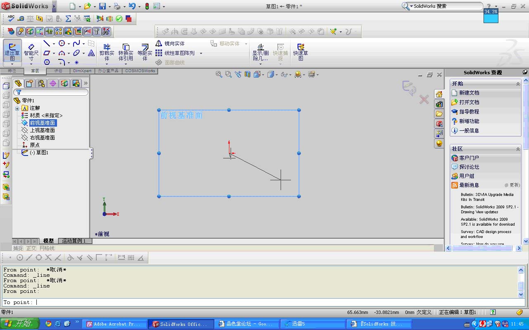Save the document with the disk icon
The width and height of the screenshot is (529, 330).
coord(102,6)
